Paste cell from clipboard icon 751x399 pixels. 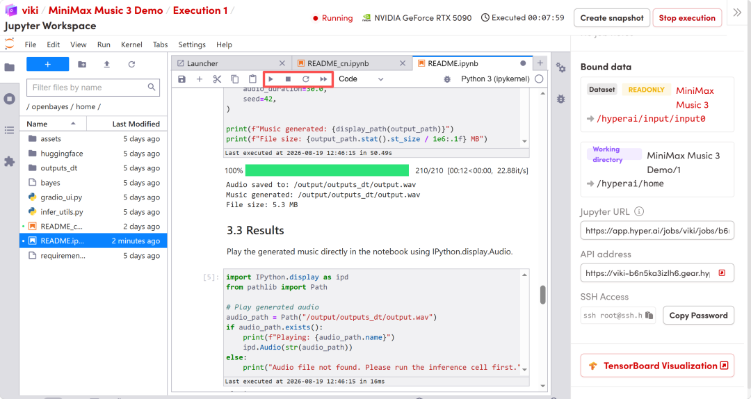click(x=252, y=79)
